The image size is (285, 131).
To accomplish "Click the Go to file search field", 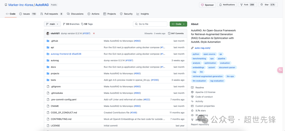I will (150, 24).
